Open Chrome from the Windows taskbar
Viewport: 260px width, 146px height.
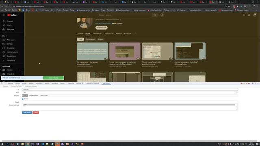(28, 144)
